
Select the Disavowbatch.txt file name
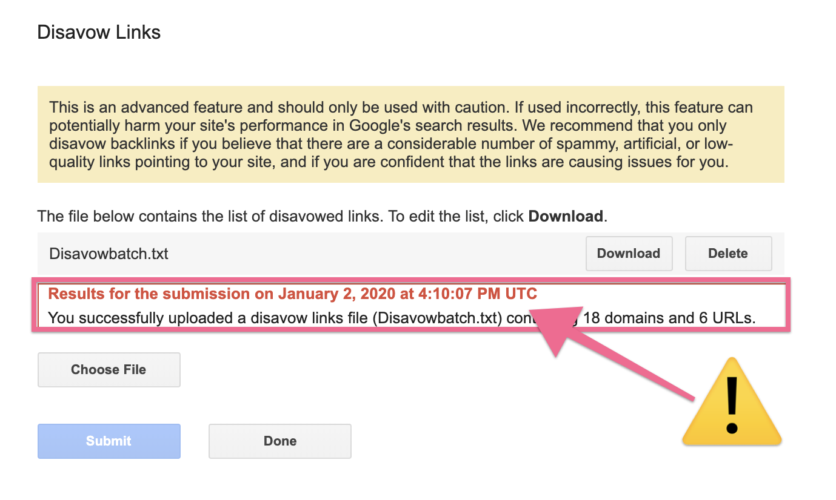click(109, 254)
